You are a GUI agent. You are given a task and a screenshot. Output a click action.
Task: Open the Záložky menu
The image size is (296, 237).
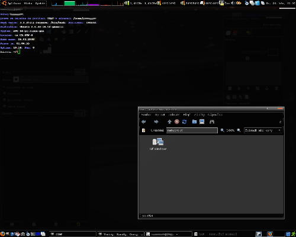(x=200, y=114)
